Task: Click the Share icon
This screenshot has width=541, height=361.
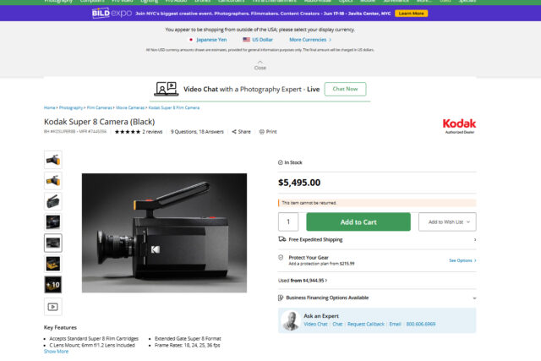Action: (x=234, y=132)
